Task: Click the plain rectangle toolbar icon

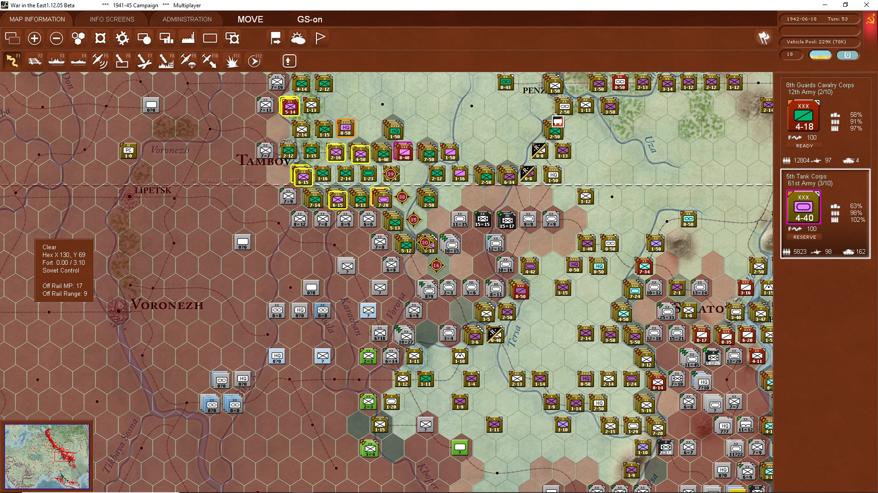Action: coord(210,38)
